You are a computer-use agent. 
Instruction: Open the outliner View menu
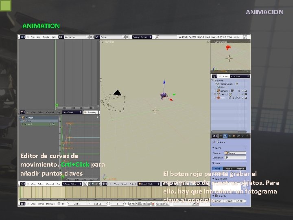click(x=225, y=77)
